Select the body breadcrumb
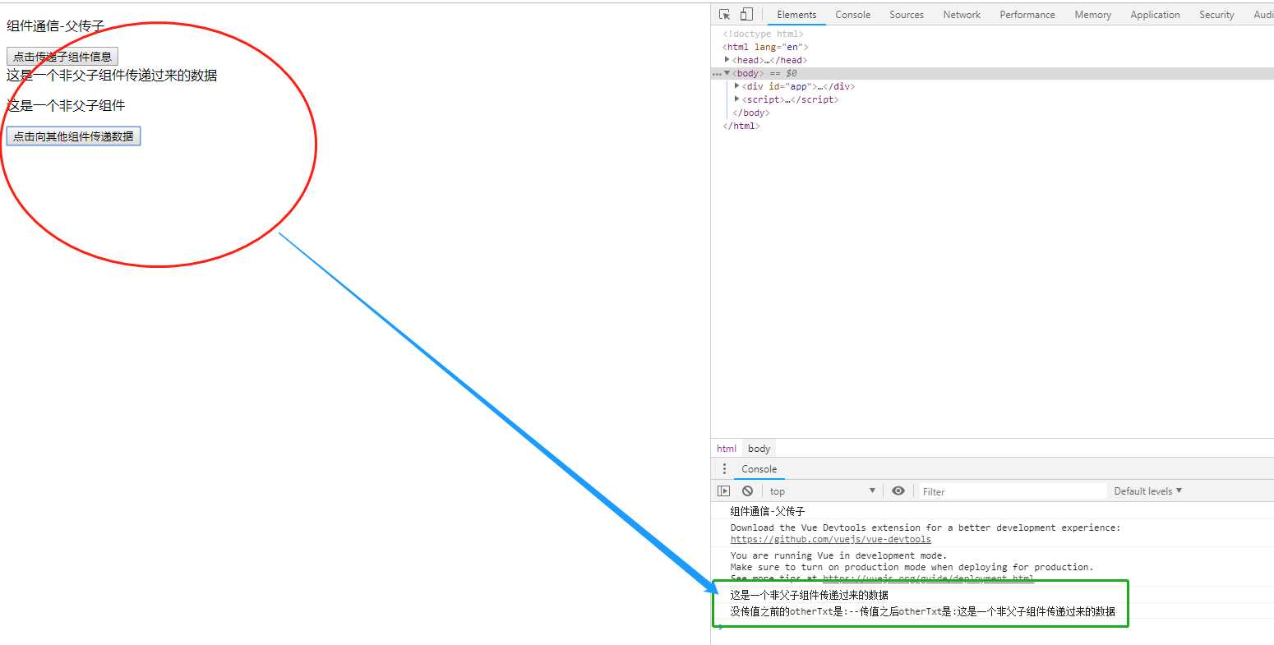Viewport: 1274px width, 645px height. coord(759,449)
